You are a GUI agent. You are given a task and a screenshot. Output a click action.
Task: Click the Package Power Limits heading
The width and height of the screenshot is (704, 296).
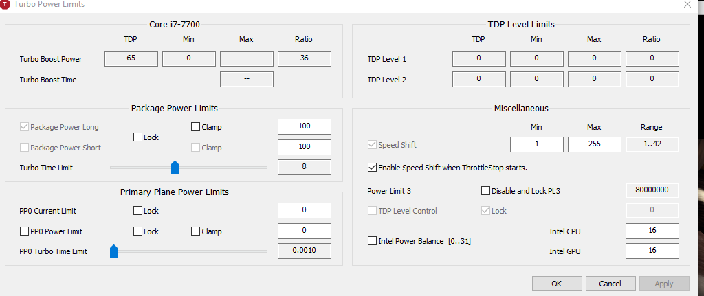point(174,108)
